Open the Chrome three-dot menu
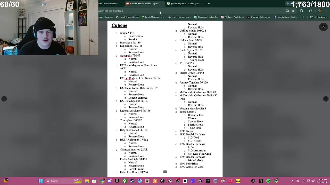The image size is (330, 185). (326, 11)
